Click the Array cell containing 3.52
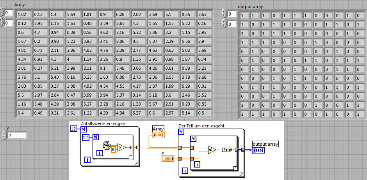The height and width of the screenshot is (180, 367). pyautogui.click(x=204, y=95)
